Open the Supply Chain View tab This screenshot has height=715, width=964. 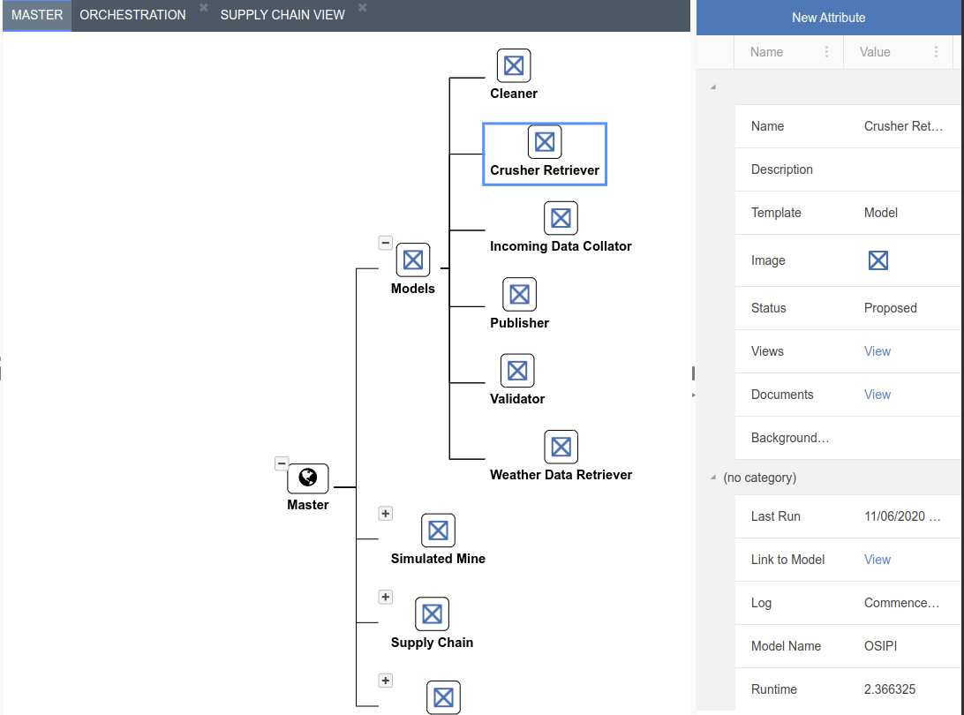click(x=282, y=15)
